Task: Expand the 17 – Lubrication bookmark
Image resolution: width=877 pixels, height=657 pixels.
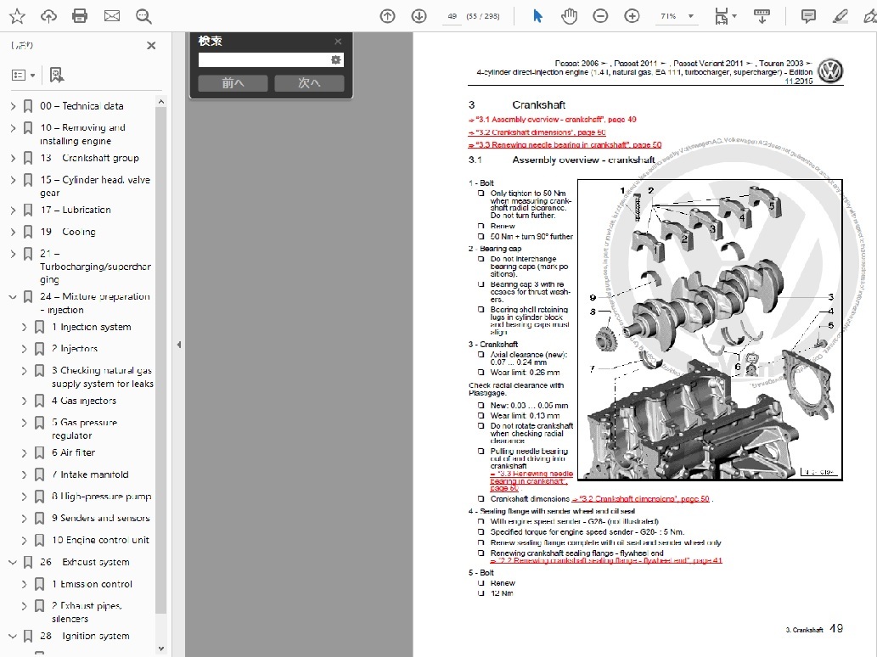Action: [x=13, y=211]
